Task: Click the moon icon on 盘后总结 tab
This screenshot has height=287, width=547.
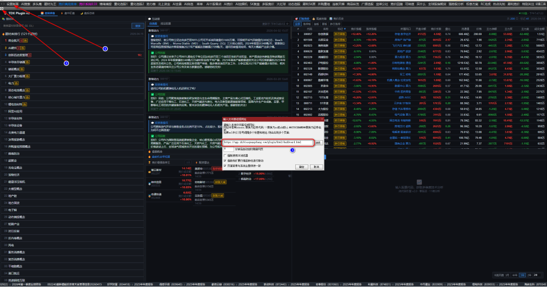Action: click(x=81, y=13)
